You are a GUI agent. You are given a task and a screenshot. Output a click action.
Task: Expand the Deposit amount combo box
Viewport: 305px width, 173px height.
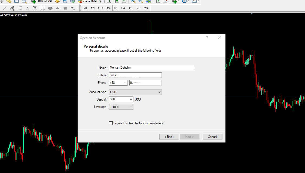coord(131,99)
